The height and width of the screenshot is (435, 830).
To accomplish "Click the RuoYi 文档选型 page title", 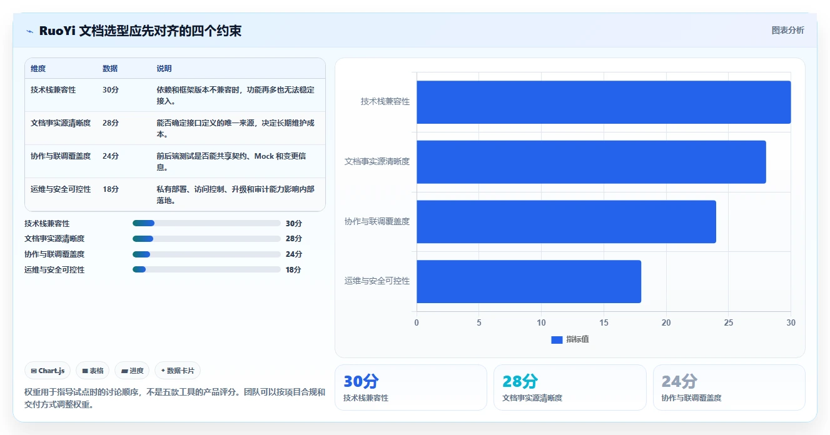I will point(140,31).
